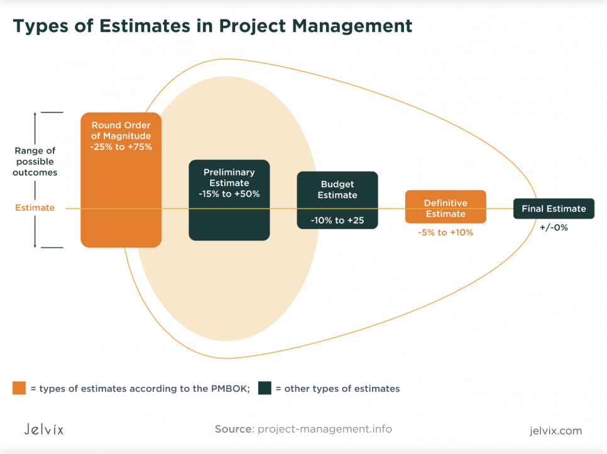This screenshot has width=607, height=454.
Task: Click the Source label
Action: pyautogui.click(x=234, y=429)
